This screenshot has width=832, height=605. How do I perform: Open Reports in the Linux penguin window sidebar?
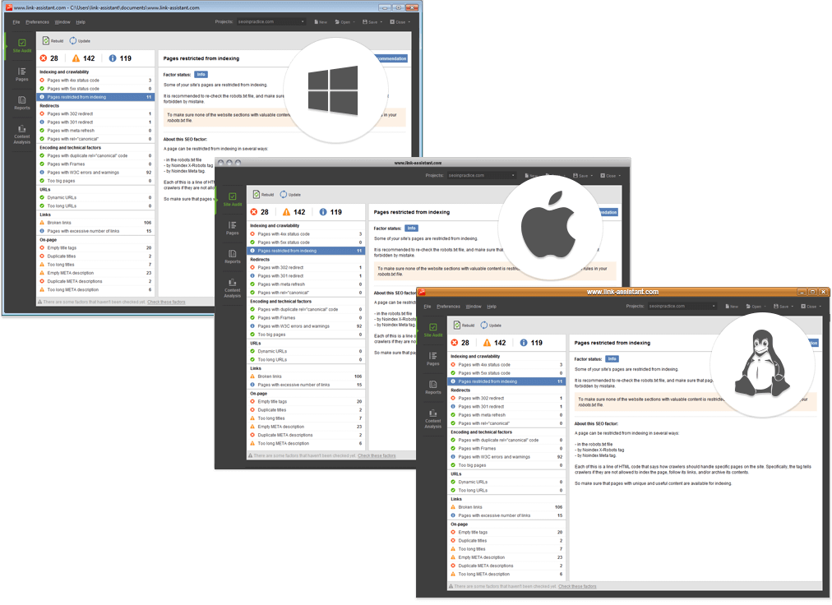click(433, 387)
